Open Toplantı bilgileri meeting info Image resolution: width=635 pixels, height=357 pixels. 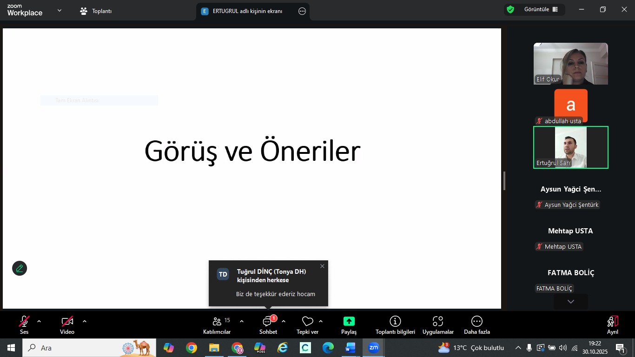[395, 324]
